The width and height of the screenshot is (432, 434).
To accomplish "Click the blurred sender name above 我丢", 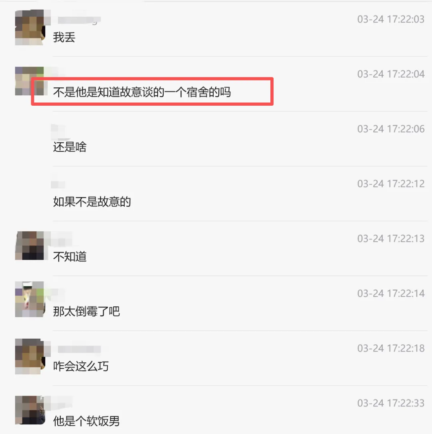I will (79, 20).
